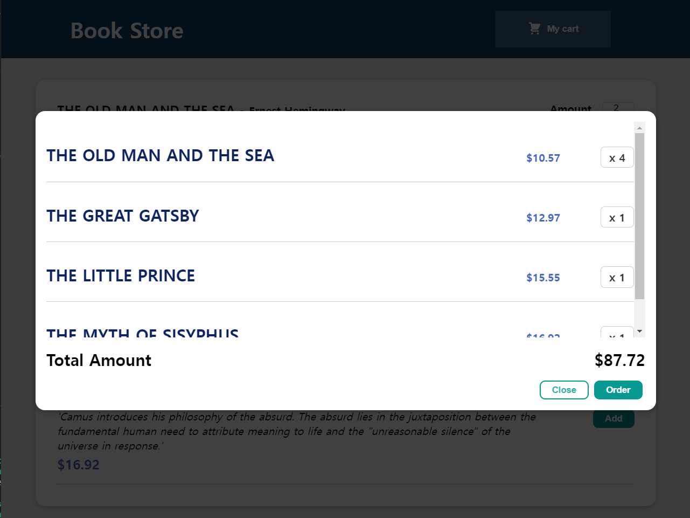
Task: Close the cart modal
Action: pos(564,390)
